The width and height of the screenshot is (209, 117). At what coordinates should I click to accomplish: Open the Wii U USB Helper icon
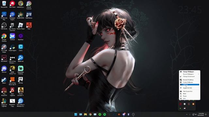coord(4,48)
